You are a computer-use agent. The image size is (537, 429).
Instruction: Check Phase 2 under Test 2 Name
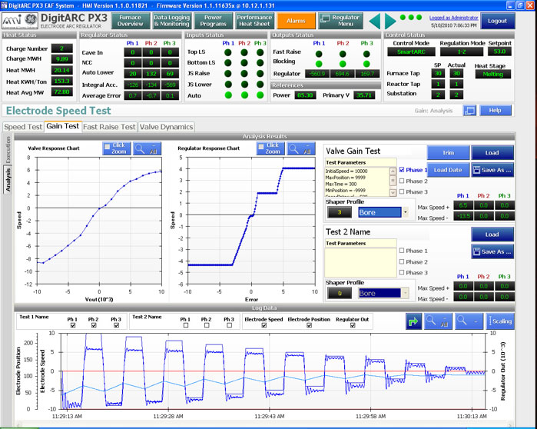402,262
